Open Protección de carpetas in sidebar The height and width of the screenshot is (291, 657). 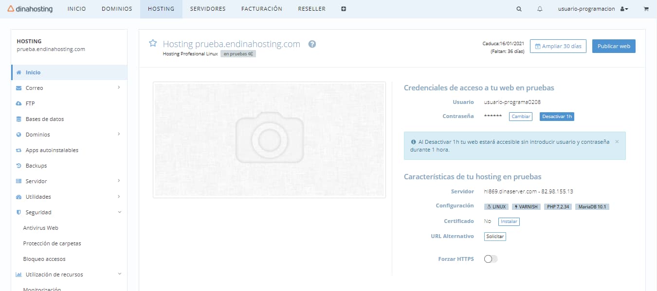click(x=52, y=243)
